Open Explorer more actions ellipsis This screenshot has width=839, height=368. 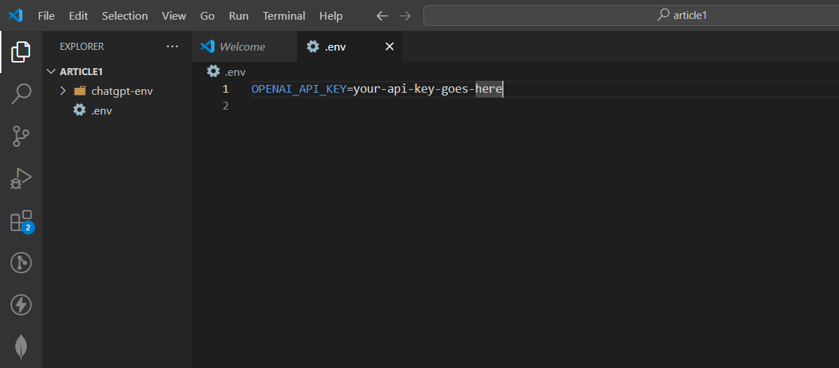[x=172, y=46]
